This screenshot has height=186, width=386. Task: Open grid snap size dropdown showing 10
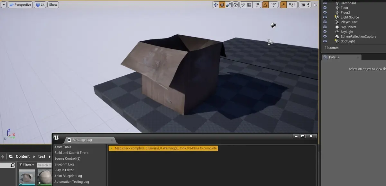click(257, 5)
